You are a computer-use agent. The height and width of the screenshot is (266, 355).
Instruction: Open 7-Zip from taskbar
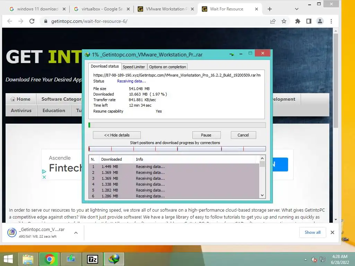click(x=92, y=259)
